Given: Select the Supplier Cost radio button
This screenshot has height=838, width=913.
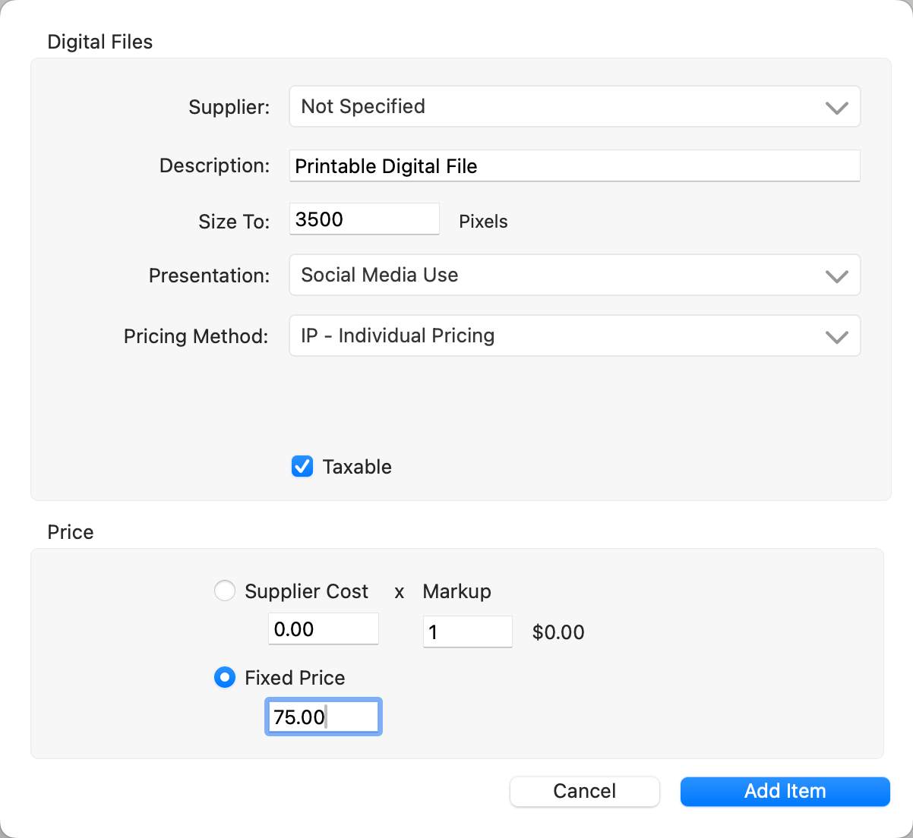Looking at the screenshot, I should pyautogui.click(x=225, y=591).
